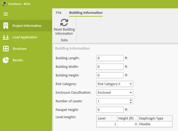Select the Flexible diaphragm type cell
Image resolution: width=178 pixels, height=131 pixels.
coord(155,124)
